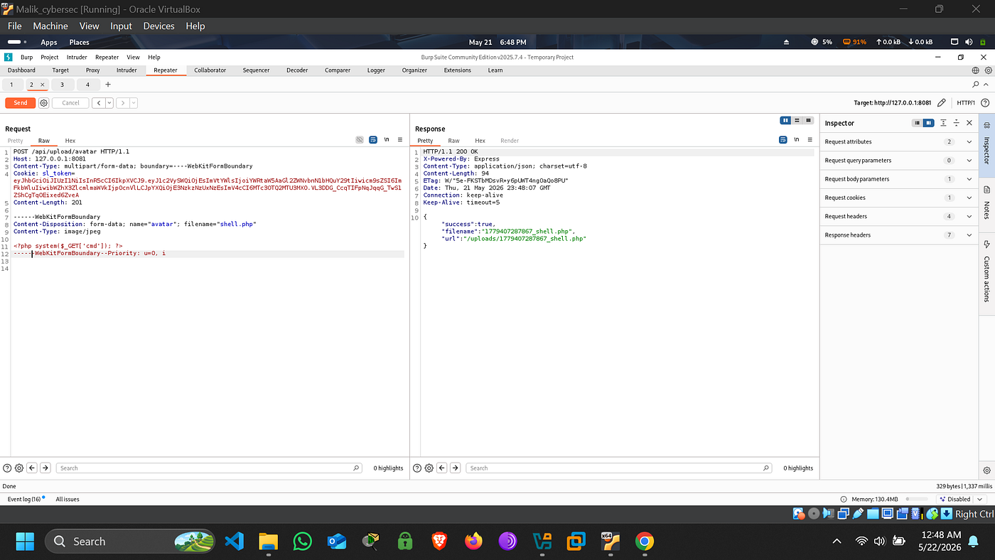Viewport: 995px width, 560px height.
Task: Expand Response headers section
Action: tap(899, 235)
